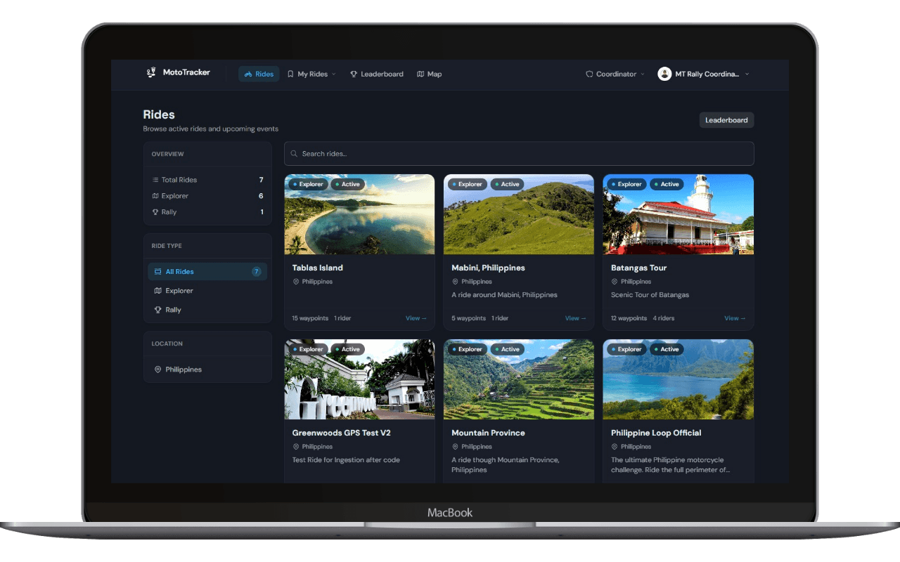
Task: Click the bookmark icon in My Rides
Action: pyautogui.click(x=290, y=74)
